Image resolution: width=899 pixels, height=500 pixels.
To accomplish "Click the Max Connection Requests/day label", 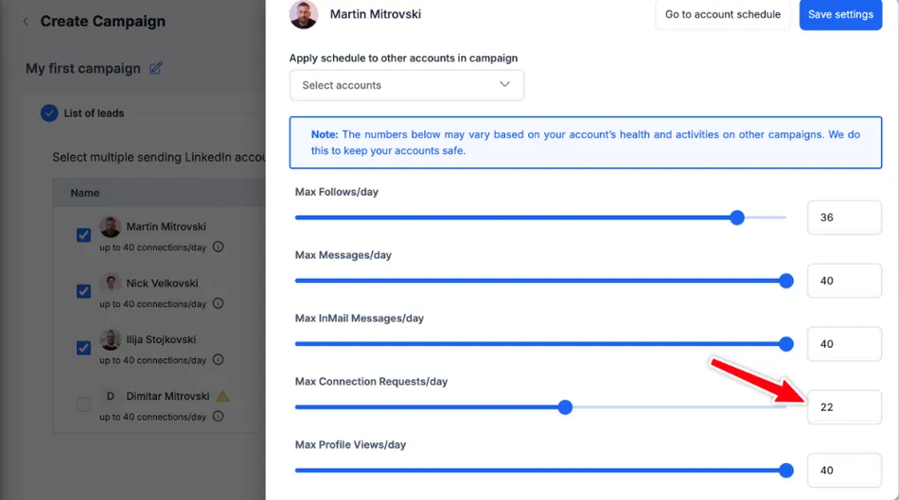I will (372, 382).
